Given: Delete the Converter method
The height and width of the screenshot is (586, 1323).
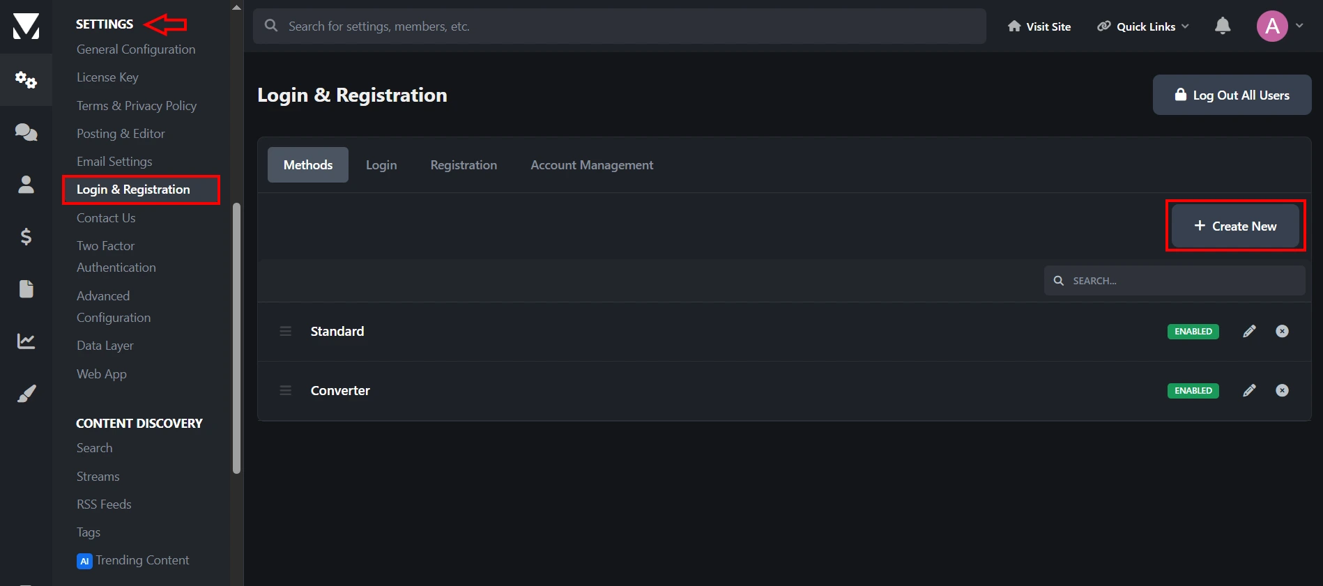Looking at the screenshot, I should point(1282,390).
